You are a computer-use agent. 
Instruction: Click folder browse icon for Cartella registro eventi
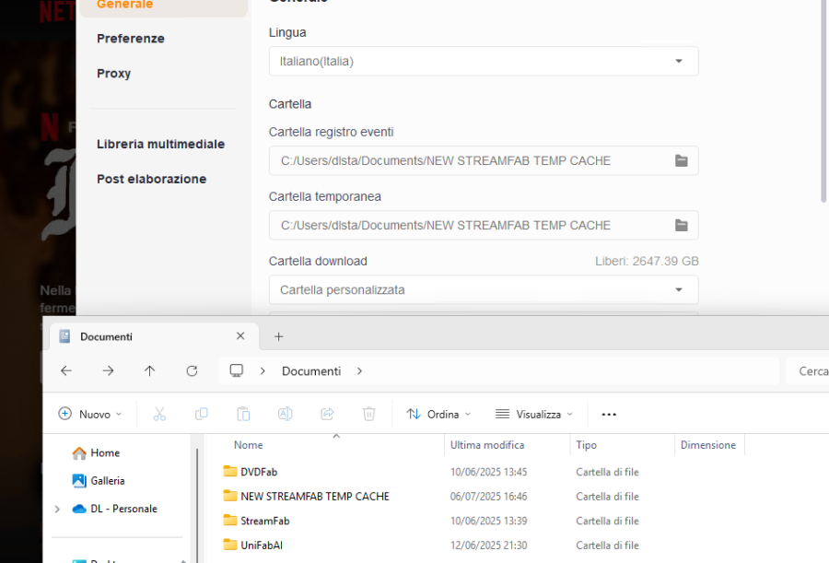(681, 160)
